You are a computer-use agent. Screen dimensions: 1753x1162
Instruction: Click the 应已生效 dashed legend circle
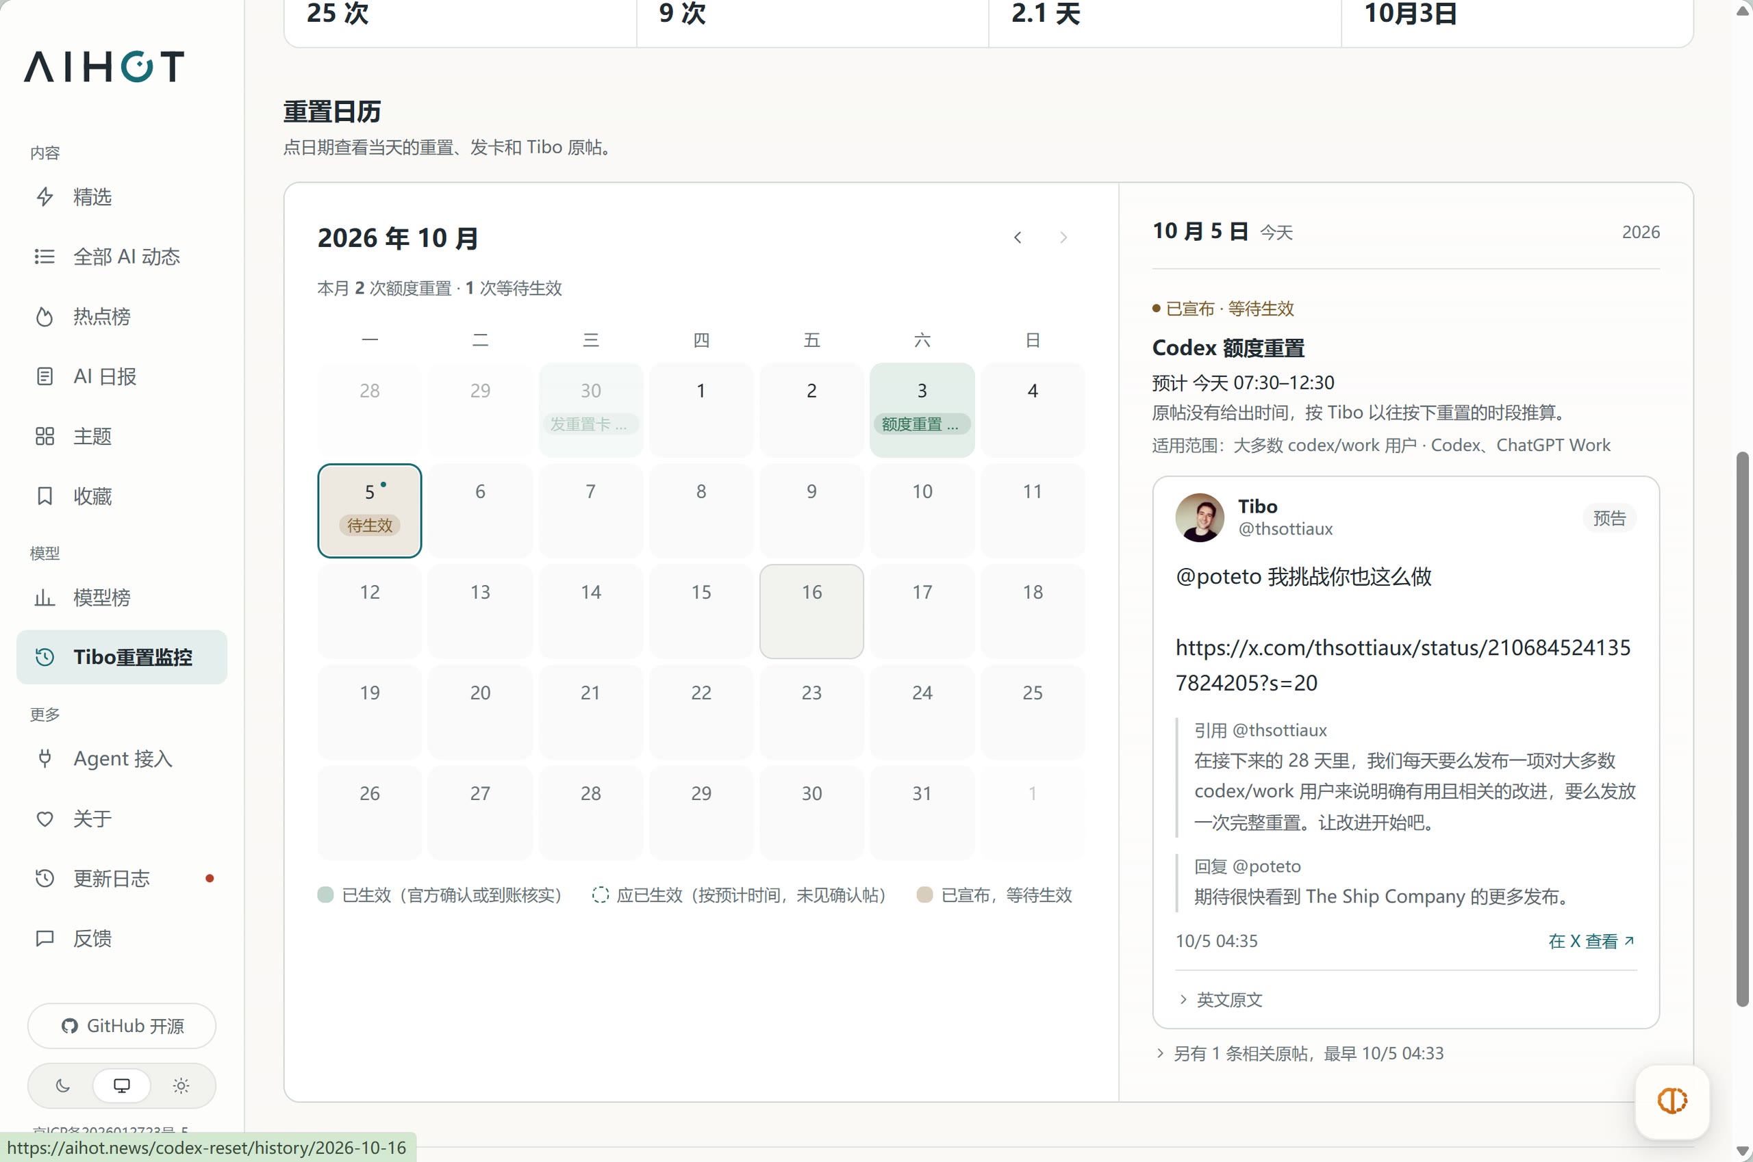pyautogui.click(x=600, y=894)
